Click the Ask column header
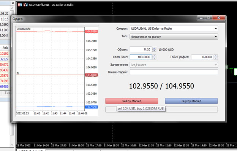 point(5,48)
